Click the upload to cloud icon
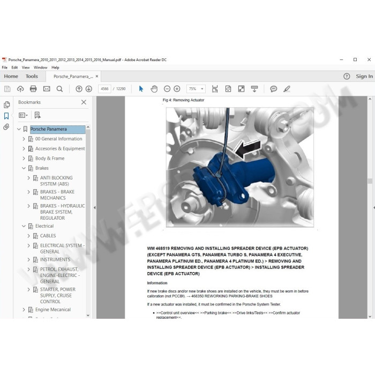The height and width of the screenshot is (375, 375). coord(20,89)
